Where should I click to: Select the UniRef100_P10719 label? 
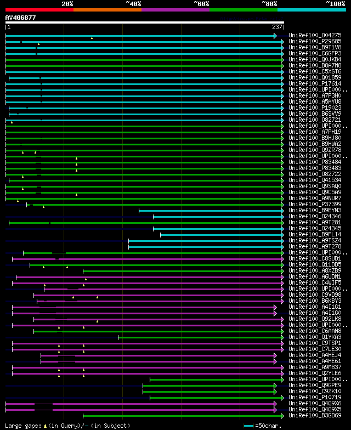pos(315,397)
